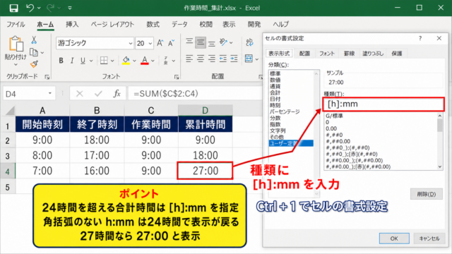This screenshot has height=254, width=452.
Task: Click the Center horizontally icon
Action: coord(201,59)
